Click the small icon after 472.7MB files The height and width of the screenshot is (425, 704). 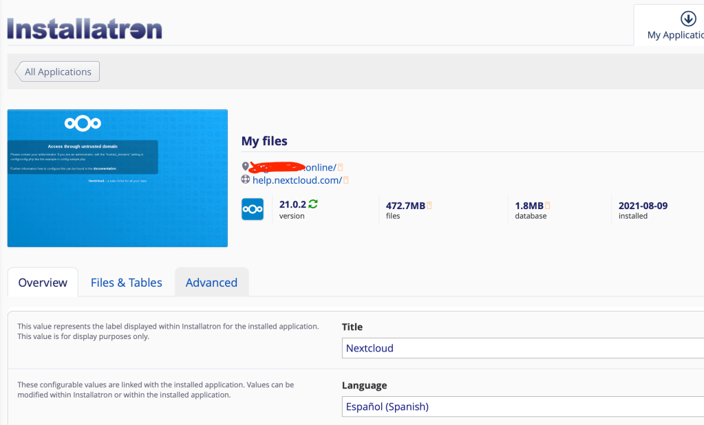(x=429, y=205)
